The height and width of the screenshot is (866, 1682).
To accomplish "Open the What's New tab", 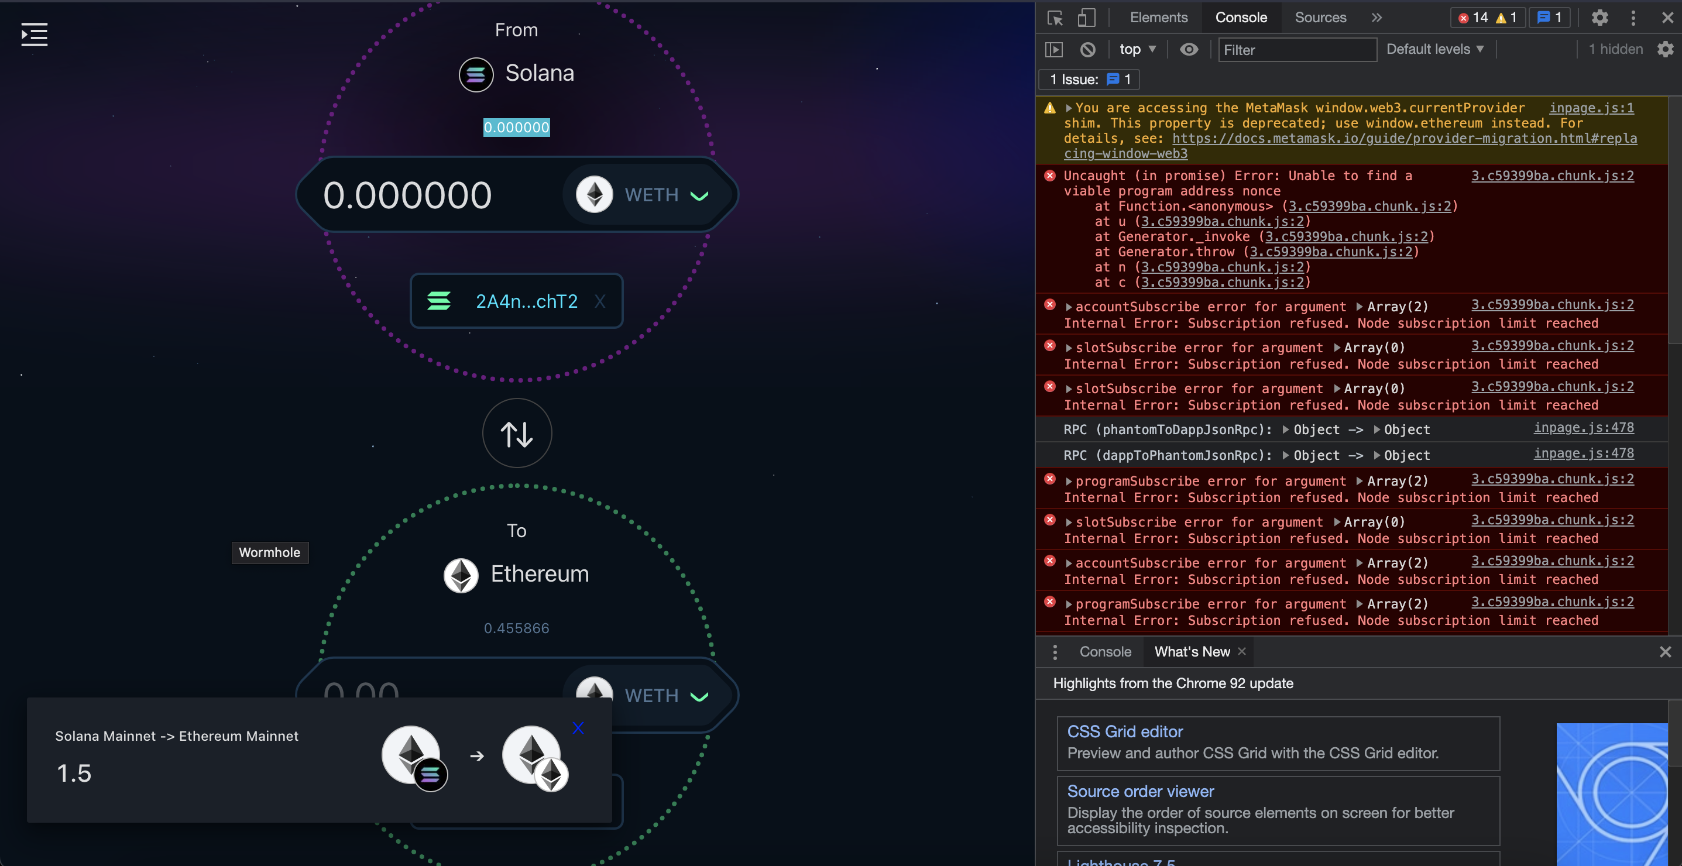I will (1192, 651).
